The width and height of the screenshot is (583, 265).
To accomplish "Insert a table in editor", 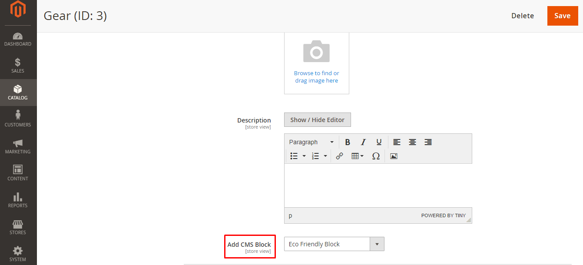I will tap(358, 156).
